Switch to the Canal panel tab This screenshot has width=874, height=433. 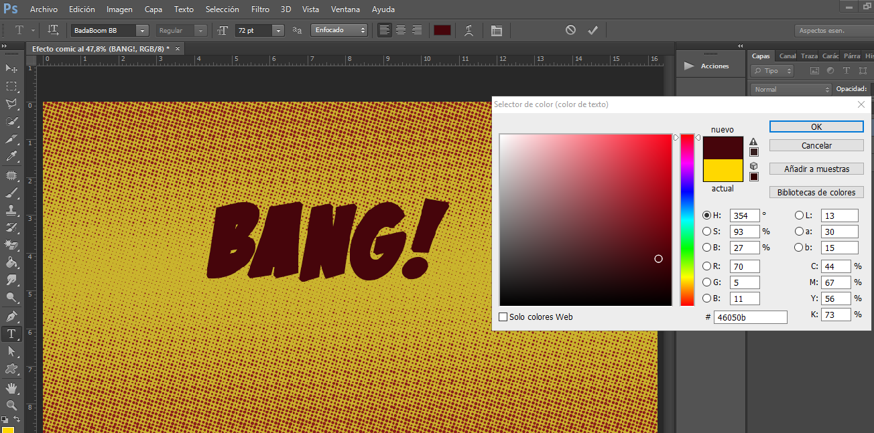[x=788, y=56]
